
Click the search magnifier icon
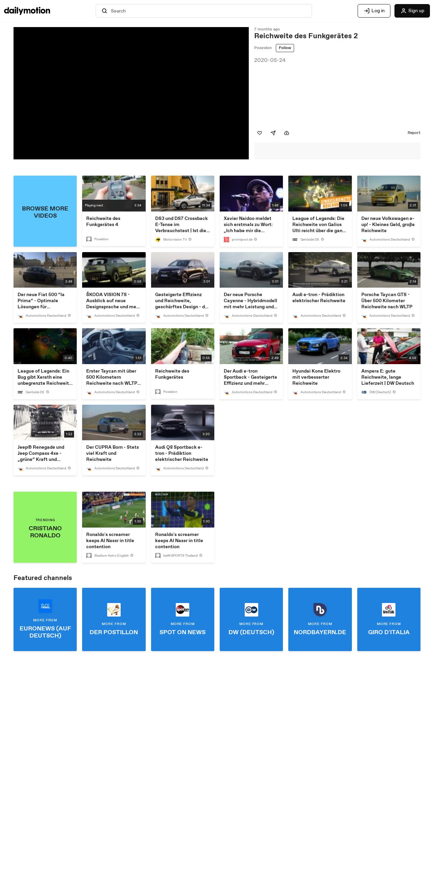coord(104,11)
